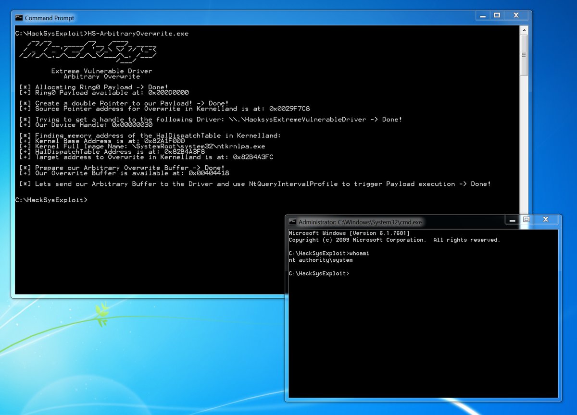Click 'Microsoft Windows [Version 6.1.7601]' line

point(349,233)
